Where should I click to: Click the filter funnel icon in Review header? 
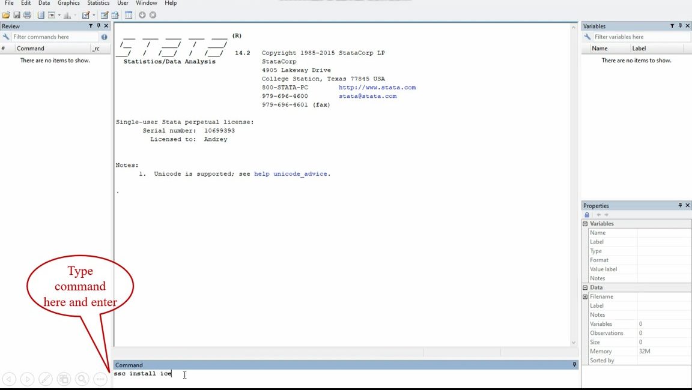pos(91,26)
